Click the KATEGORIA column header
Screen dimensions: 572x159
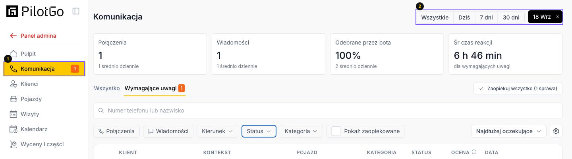click(x=381, y=152)
